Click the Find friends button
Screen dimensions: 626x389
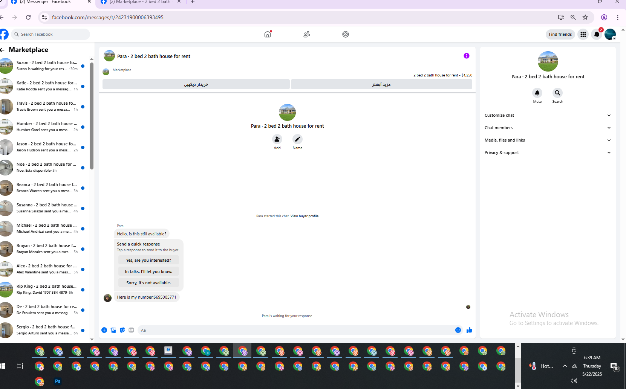click(560, 34)
